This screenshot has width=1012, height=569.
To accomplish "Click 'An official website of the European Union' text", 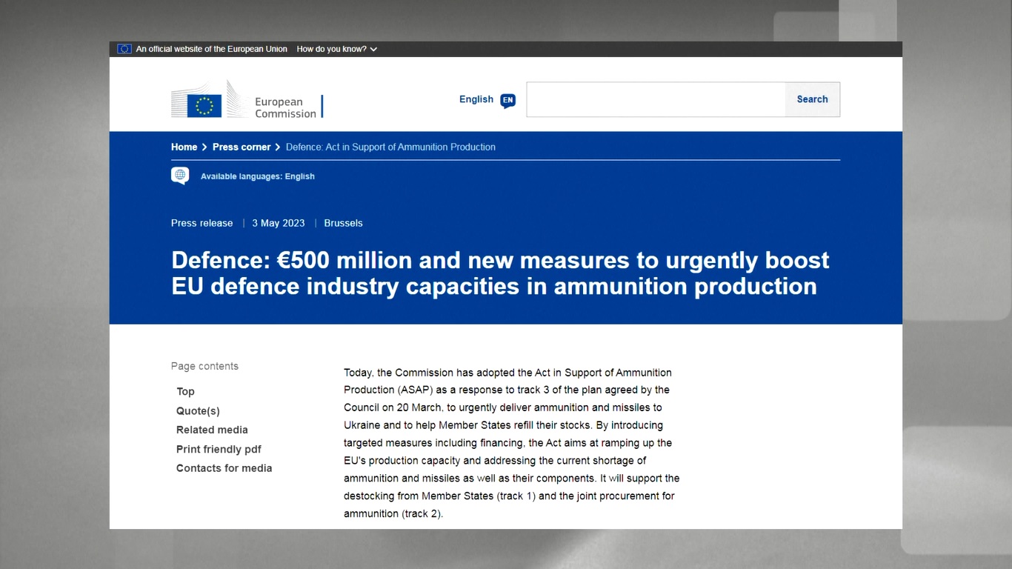I will click(212, 49).
